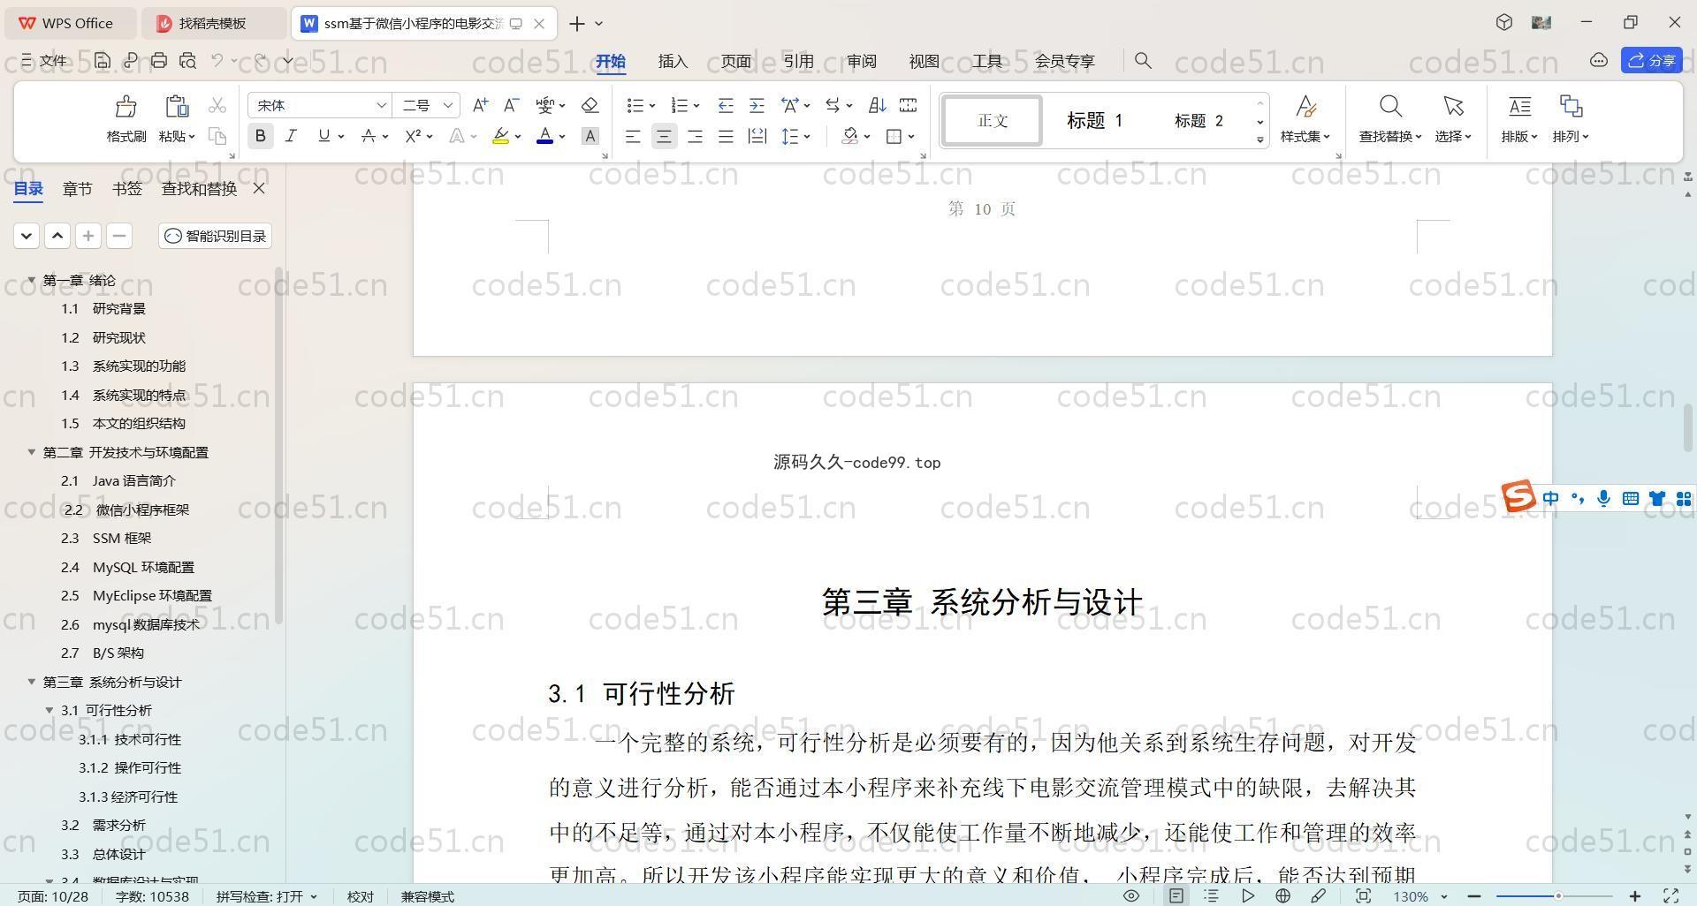The image size is (1697, 906).
Task: Collapse 3.1 可行性分析 tree node
Action: click(49, 710)
